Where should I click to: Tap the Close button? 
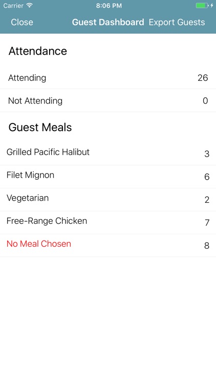coord(22,23)
